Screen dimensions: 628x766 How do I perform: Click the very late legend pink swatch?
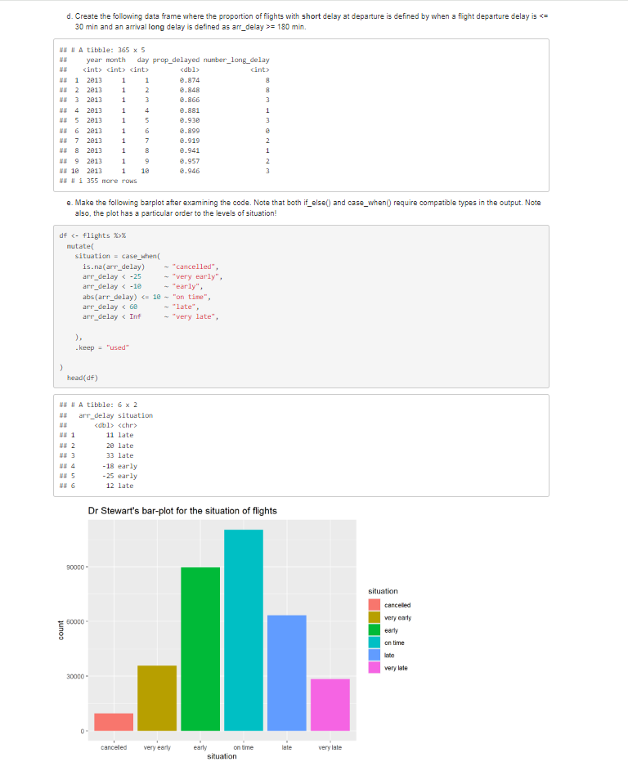click(374, 668)
